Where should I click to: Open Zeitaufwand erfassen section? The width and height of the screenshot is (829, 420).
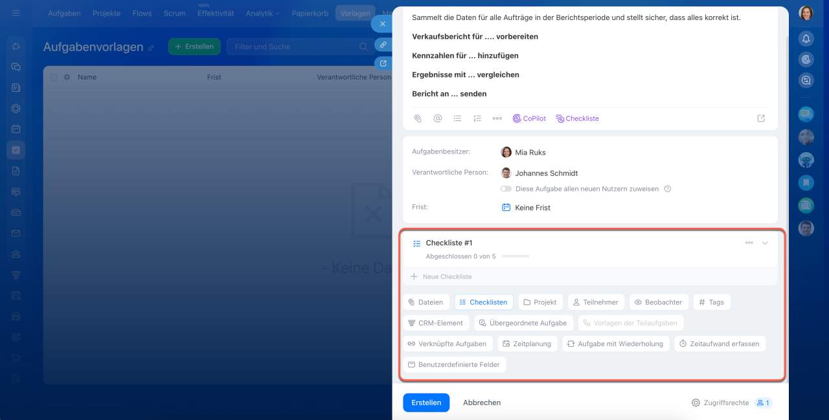click(x=720, y=344)
